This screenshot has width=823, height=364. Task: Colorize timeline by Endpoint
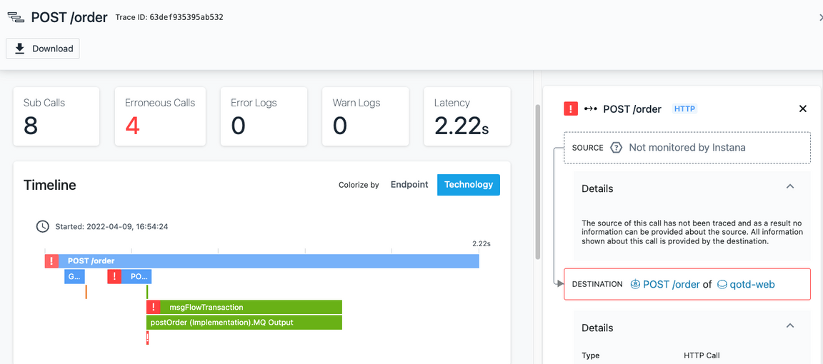[409, 185]
